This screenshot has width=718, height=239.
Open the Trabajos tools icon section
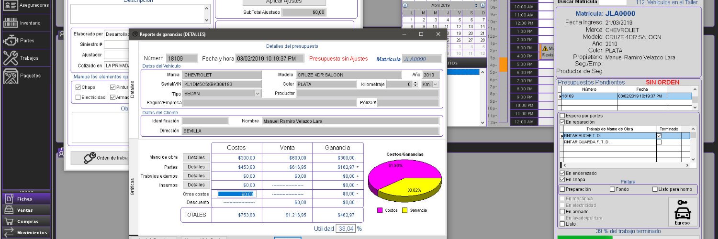(11, 58)
